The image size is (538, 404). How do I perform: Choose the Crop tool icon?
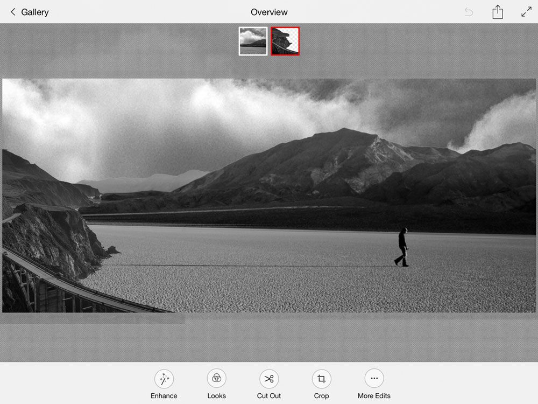coord(321,379)
